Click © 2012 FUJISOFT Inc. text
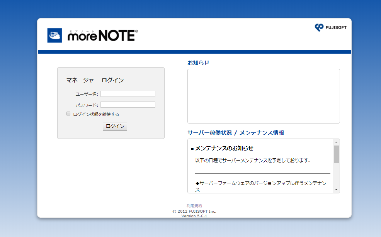This screenshot has width=381, height=237. click(x=194, y=211)
